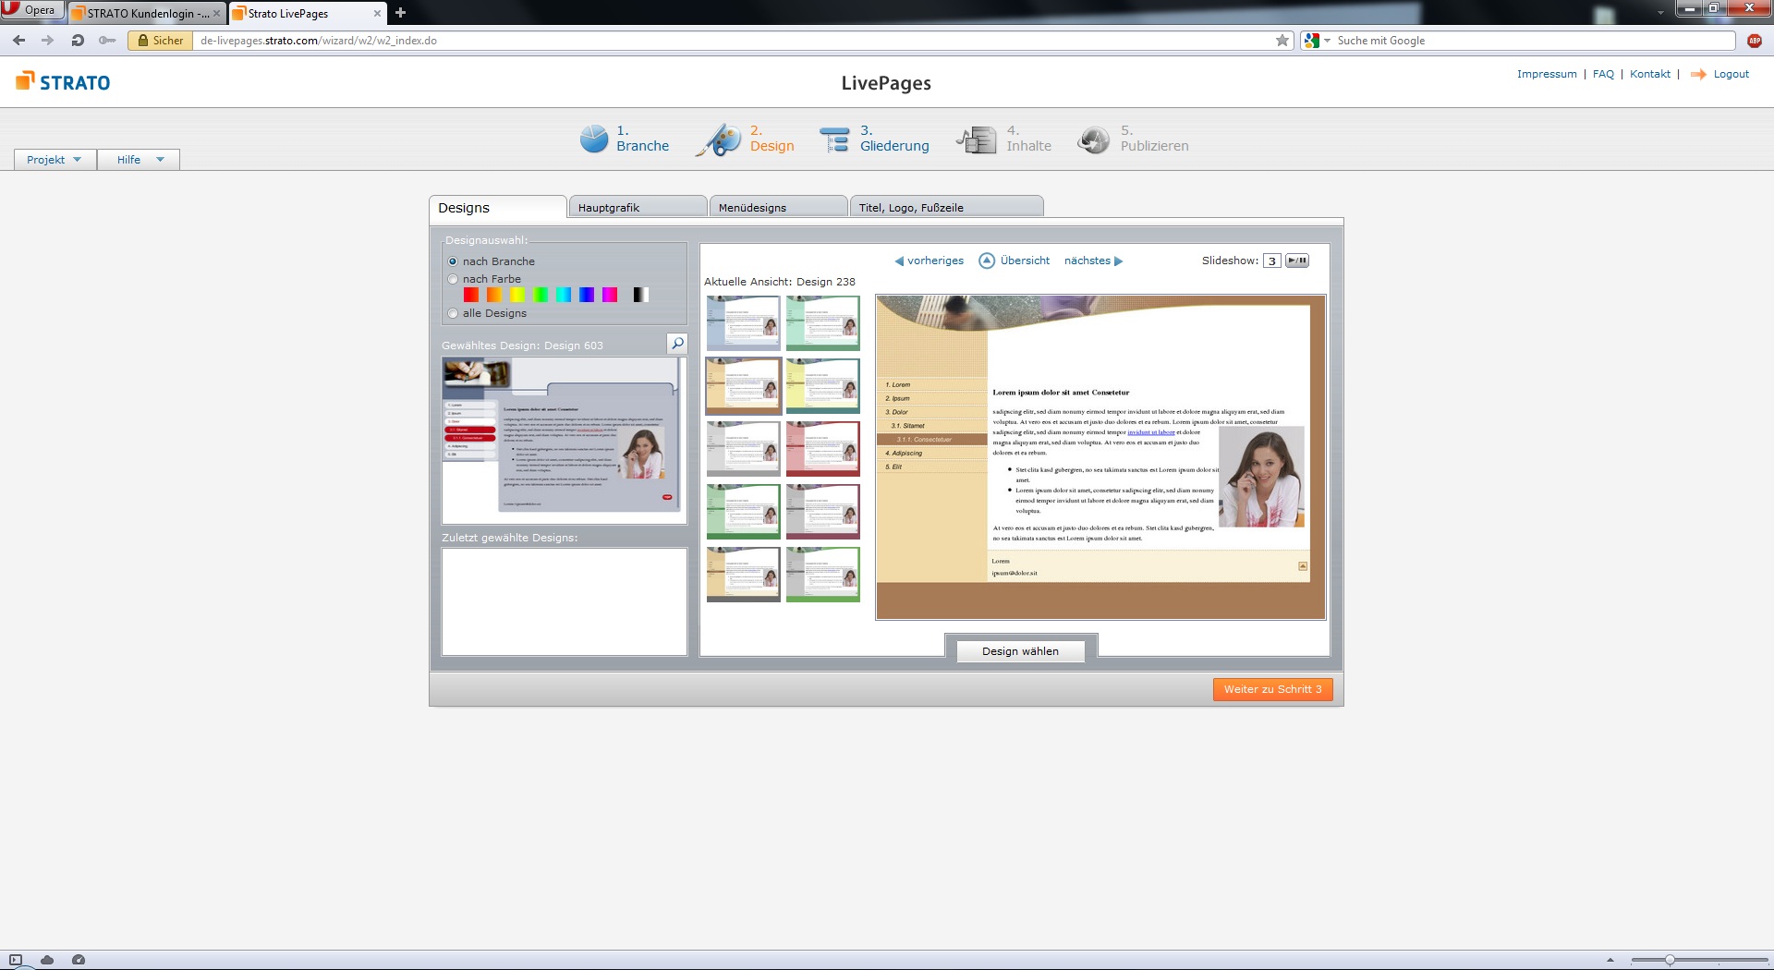Click the Design paintbrush step icon
The image size is (1774, 970).
[x=719, y=139]
